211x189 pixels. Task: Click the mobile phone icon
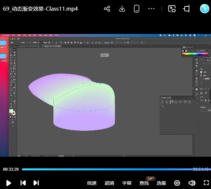coord(137,9)
